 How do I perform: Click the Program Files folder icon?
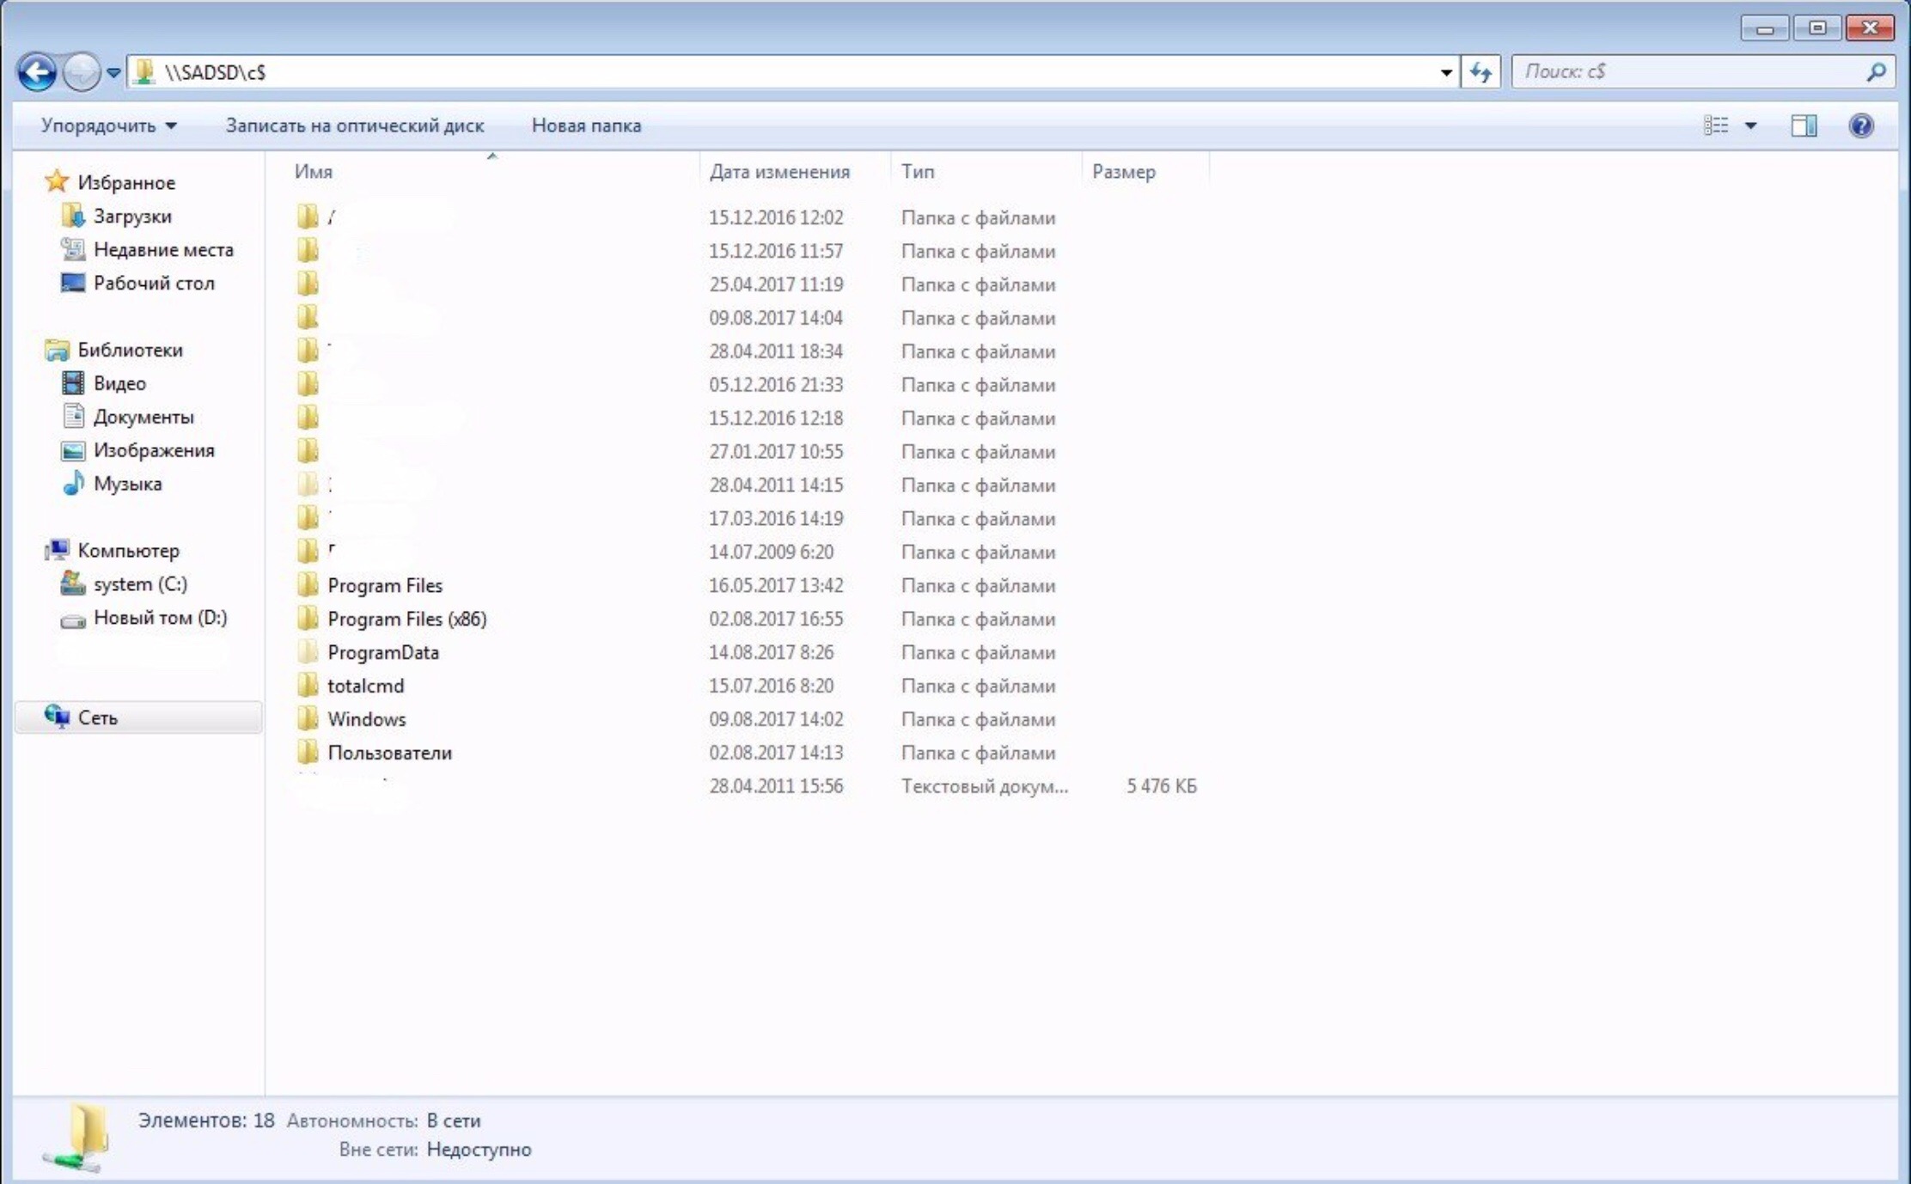[308, 584]
